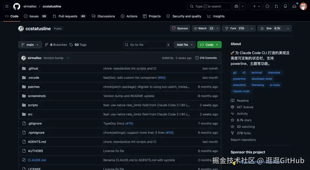This screenshot has width=310, height=170.
Task: Click the repository owner avatar beside ccstatusline
Action: click(x=21, y=28)
